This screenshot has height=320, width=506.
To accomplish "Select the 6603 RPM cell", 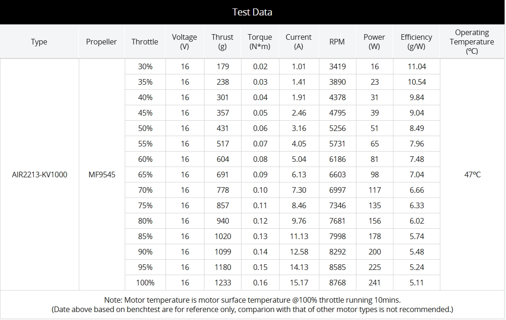I will tap(337, 175).
